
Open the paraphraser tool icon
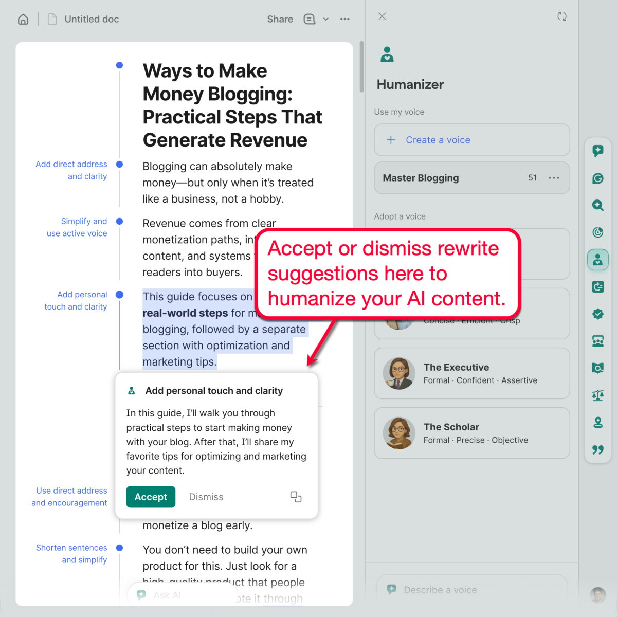(x=598, y=286)
